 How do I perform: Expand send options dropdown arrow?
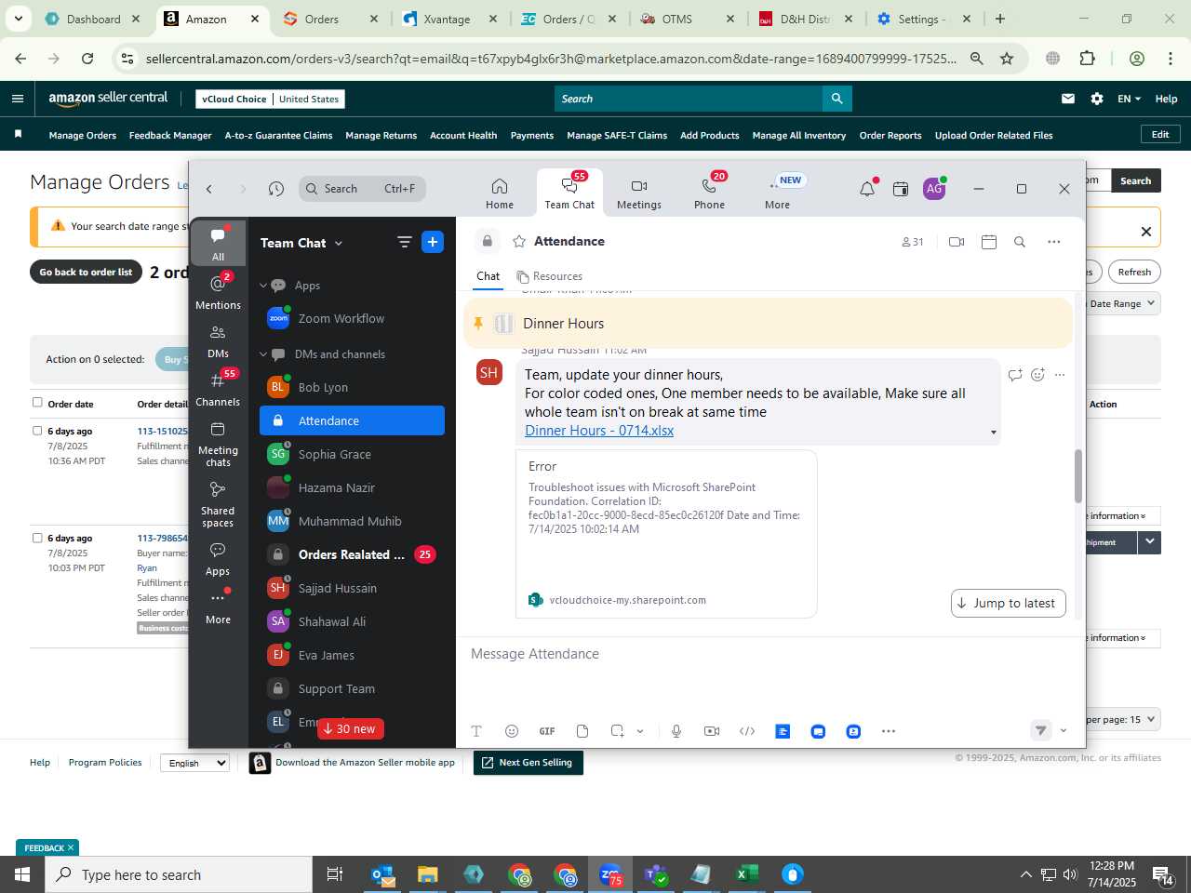pos(1064,731)
